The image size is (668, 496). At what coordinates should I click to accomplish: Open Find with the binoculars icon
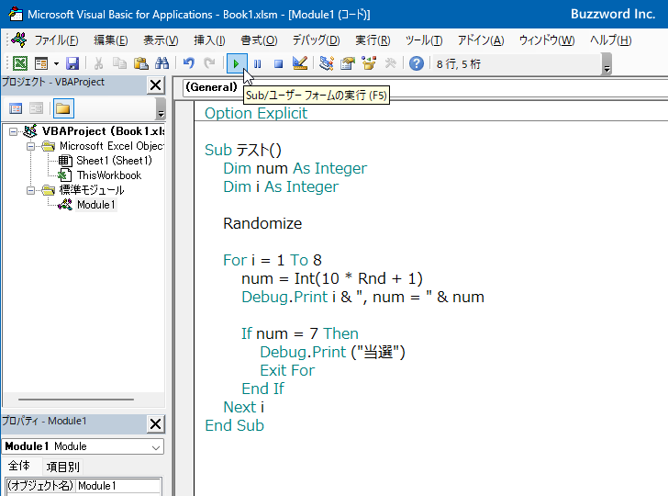click(x=161, y=64)
